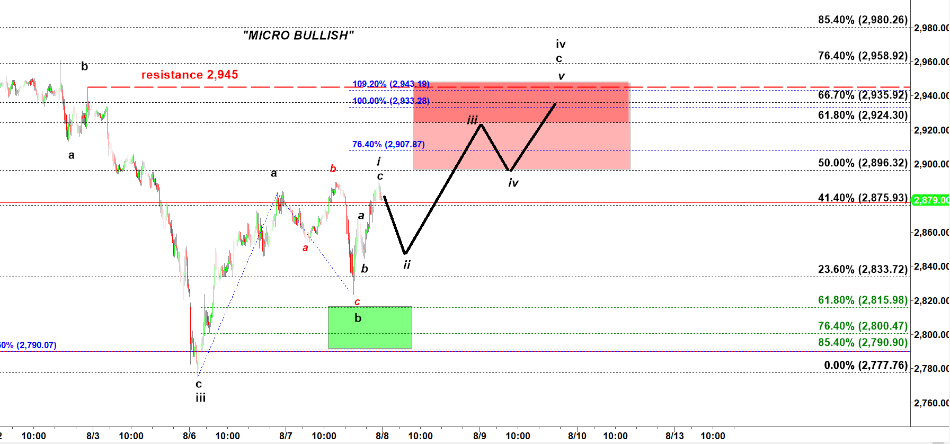The image size is (950, 444).
Task: Select the red "resistance 2,945" label
Action: tap(190, 75)
